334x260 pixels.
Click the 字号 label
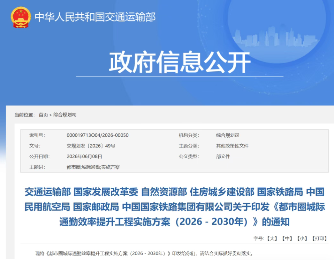(x=259, y=239)
